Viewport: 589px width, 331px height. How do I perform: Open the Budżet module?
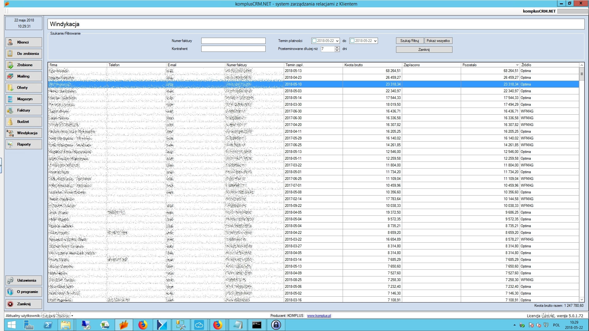point(24,122)
